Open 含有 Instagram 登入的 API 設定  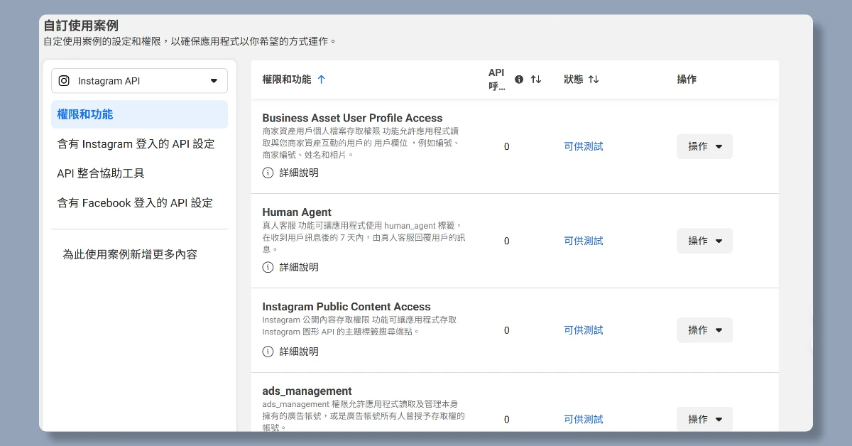pyautogui.click(x=136, y=144)
